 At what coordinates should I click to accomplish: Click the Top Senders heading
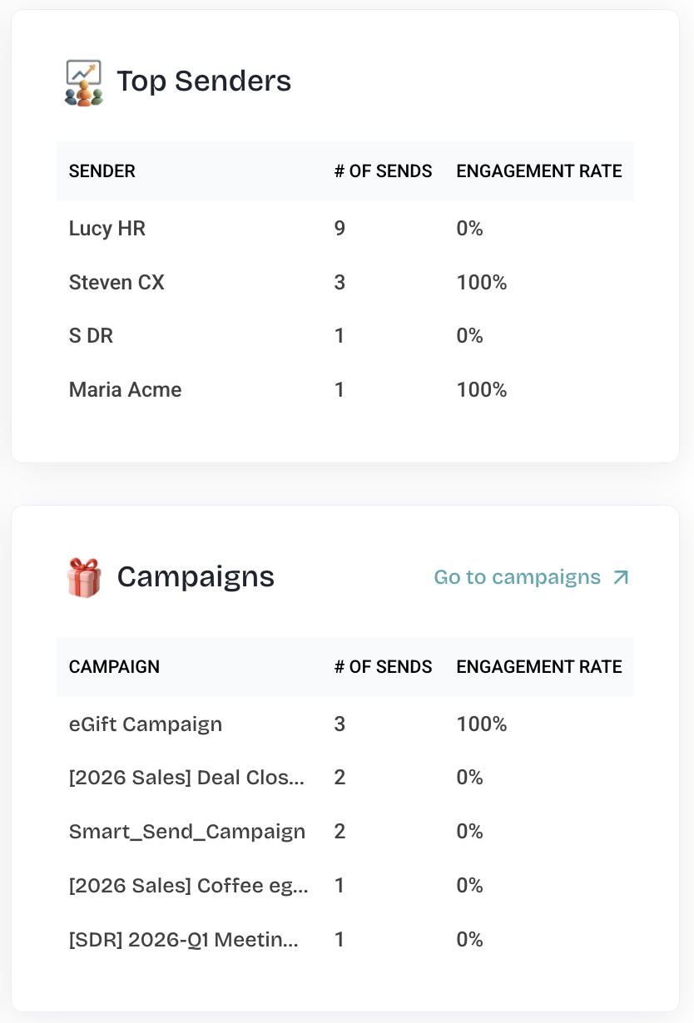pyautogui.click(x=204, y=82)
